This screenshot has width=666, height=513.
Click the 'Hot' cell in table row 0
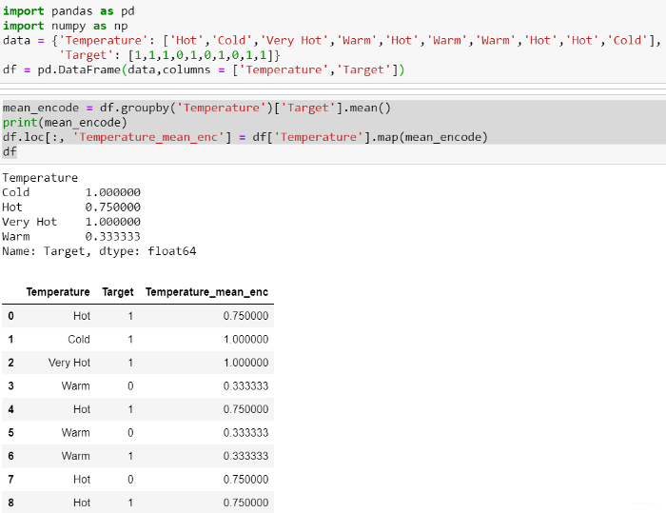82,316
